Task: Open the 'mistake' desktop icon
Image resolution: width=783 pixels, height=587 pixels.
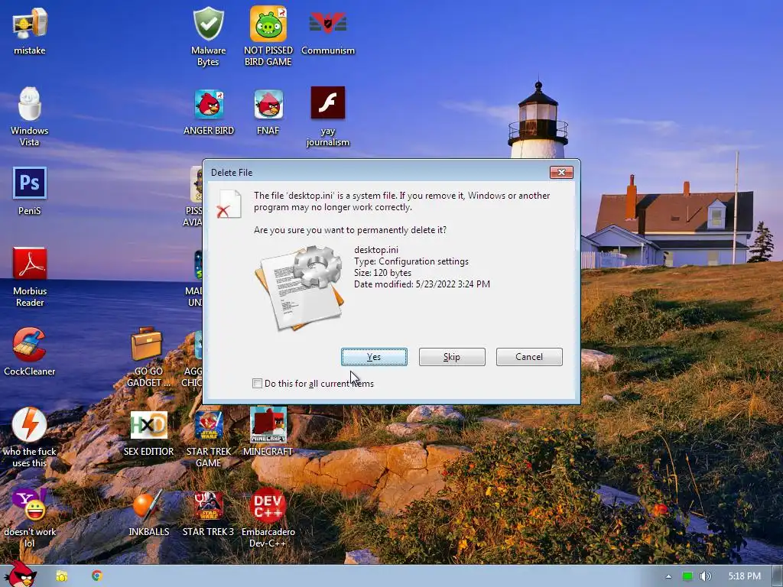Action: [x=30, y=30]
